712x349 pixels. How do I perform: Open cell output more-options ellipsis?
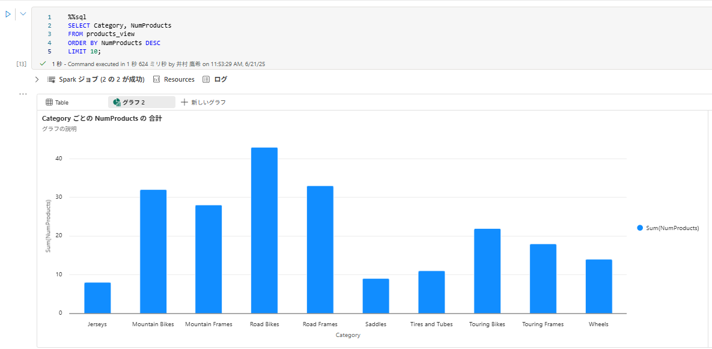click(x=23, y=94)
